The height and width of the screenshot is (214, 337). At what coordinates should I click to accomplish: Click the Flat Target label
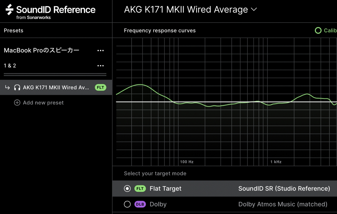coord(166,189)
